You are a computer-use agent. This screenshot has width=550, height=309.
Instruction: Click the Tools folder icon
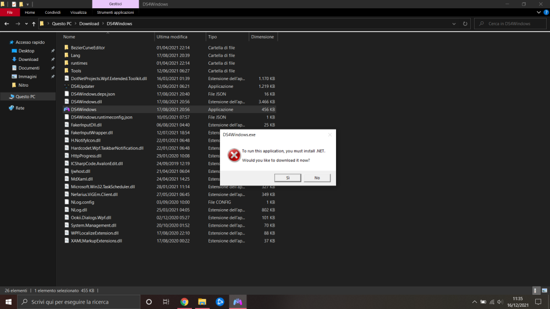[x=67, y=71]
